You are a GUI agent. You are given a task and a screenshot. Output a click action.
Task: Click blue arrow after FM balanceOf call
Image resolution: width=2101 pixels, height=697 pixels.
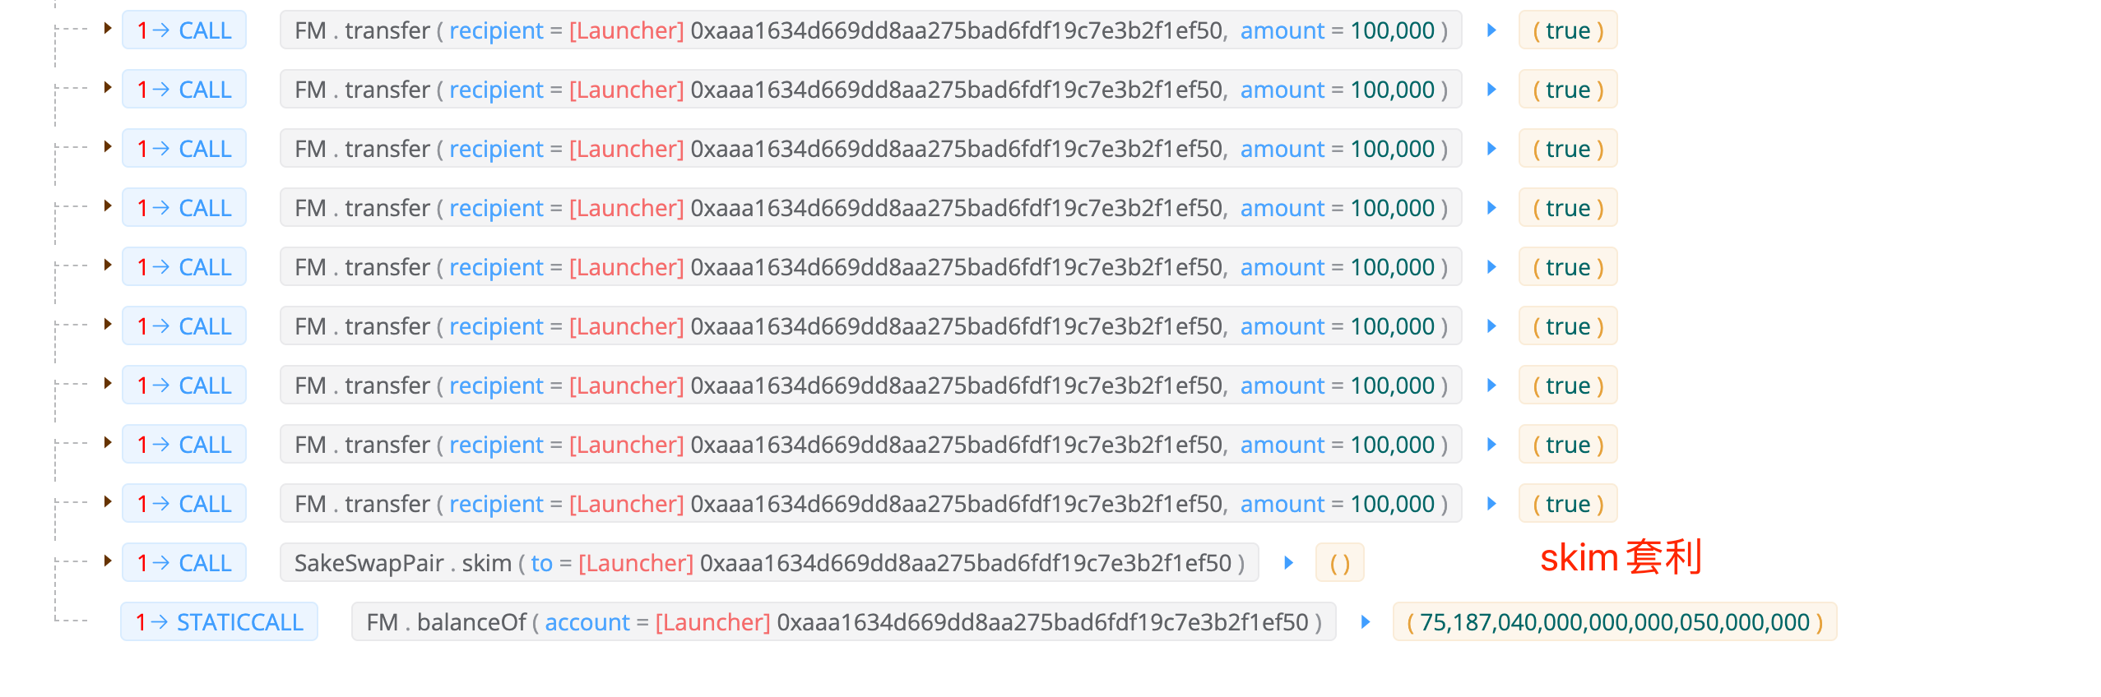tap(1366, 622)
